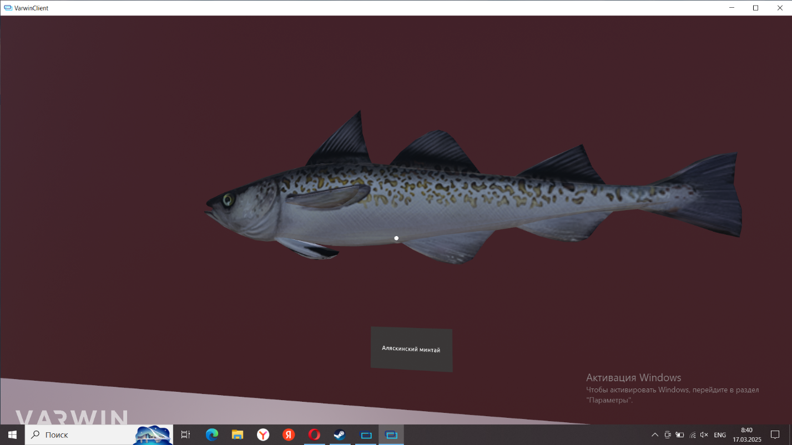The image size is (792, 445).
Task: Expand the hidden system tray icons
Action: 655,435
